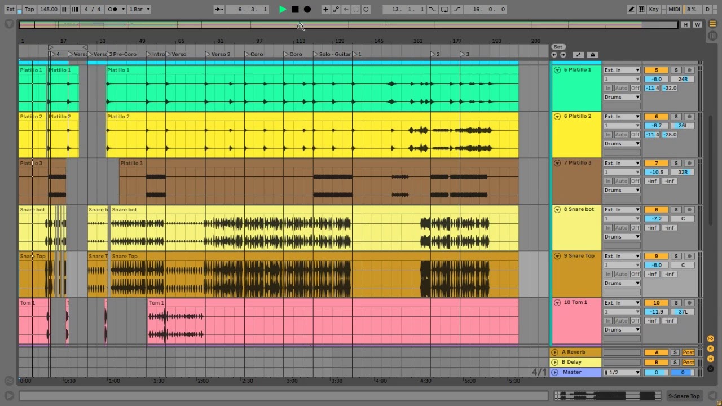Click the W optimize width button

point(697,24)
